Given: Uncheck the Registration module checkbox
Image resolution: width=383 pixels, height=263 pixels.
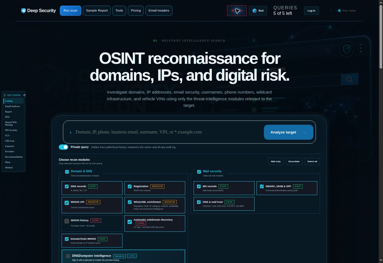Looking at the screenshot, I should coord(130,187).
